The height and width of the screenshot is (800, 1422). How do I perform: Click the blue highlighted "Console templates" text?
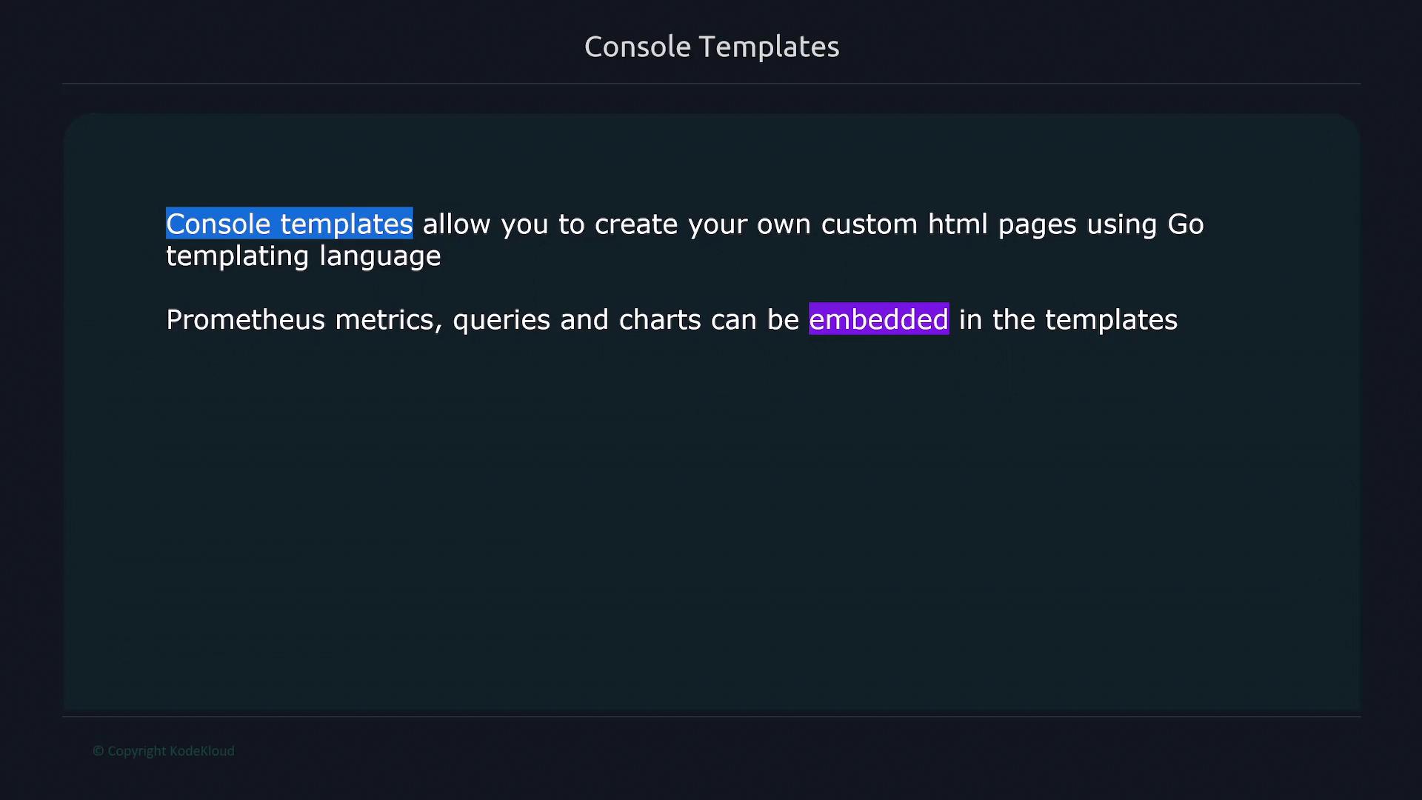pos(289,224)
